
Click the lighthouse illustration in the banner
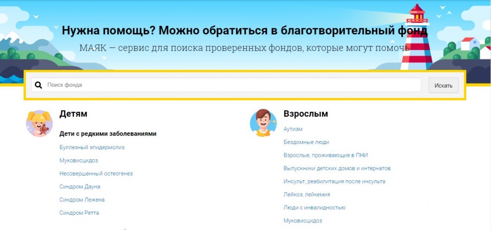coord(416,38)
